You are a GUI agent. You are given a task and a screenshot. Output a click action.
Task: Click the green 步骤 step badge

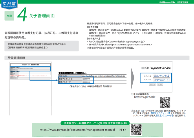click(x=10, y=16)
